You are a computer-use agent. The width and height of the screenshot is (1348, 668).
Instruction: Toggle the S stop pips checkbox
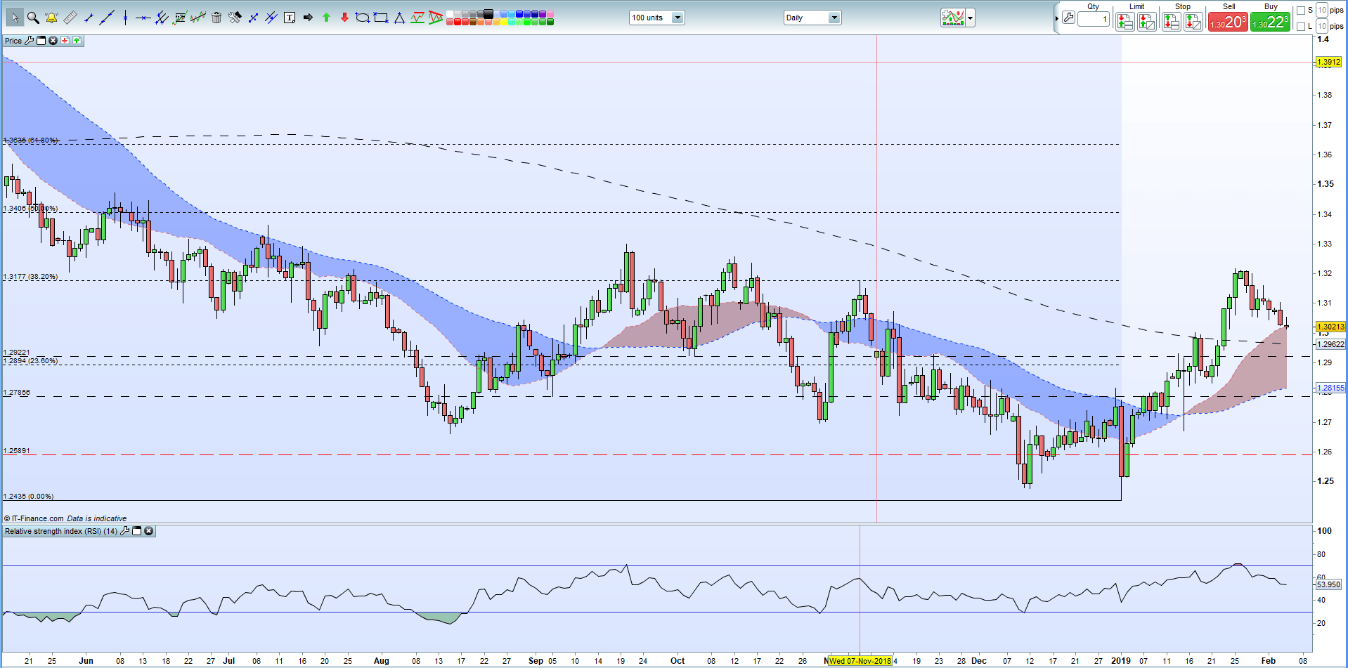(1301, 11)
